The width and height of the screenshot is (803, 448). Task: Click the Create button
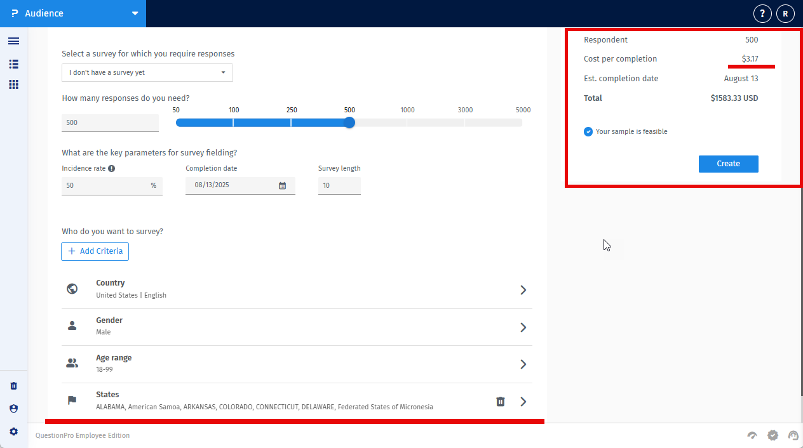pyautogui.click(x=728, y=164)
